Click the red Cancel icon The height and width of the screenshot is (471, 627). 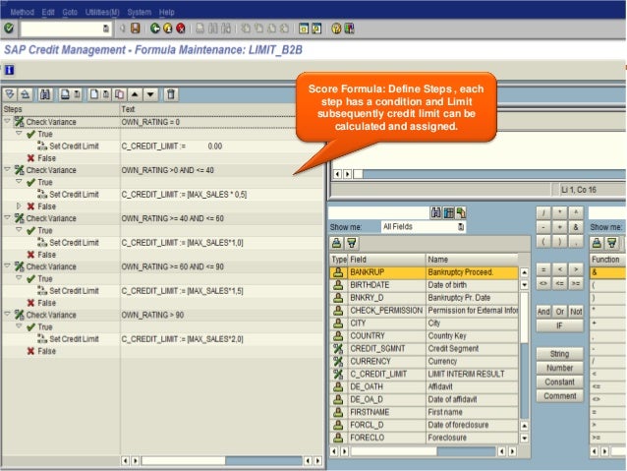pyautogui.click(x=181, y=28)
